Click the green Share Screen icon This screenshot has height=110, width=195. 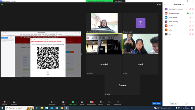point(73,102)
